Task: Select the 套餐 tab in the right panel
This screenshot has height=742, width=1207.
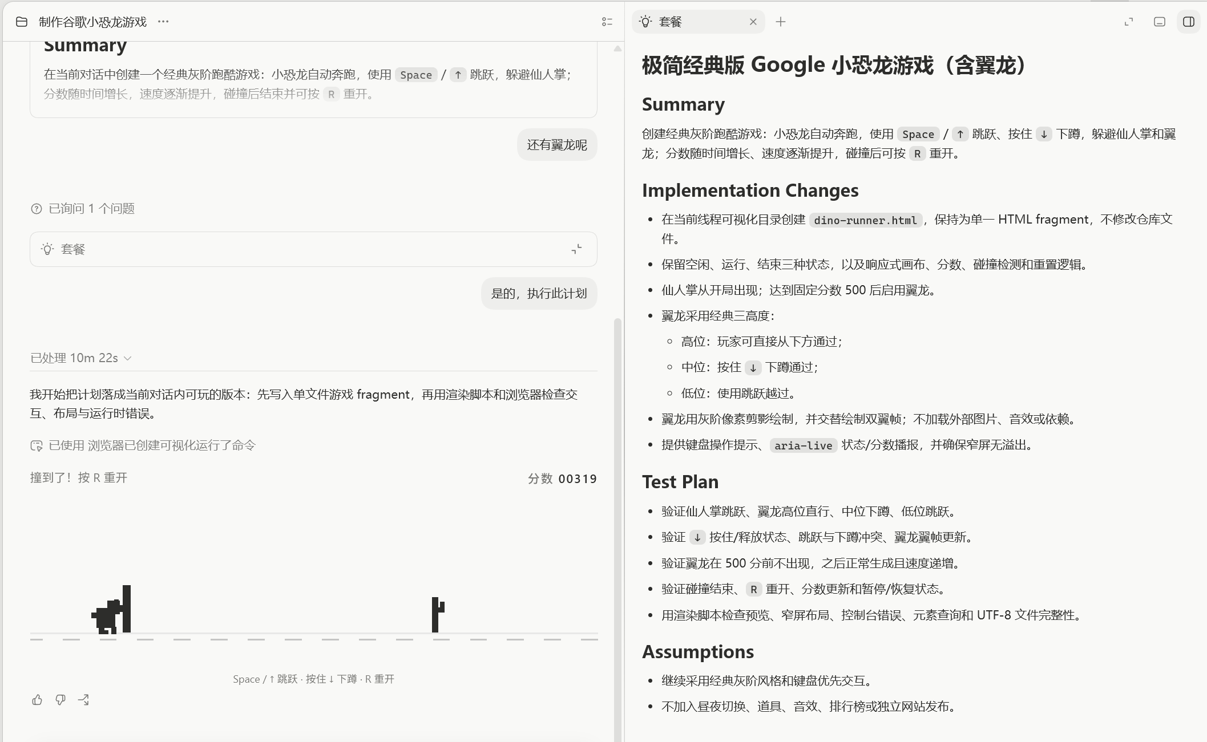Action: 698,22
